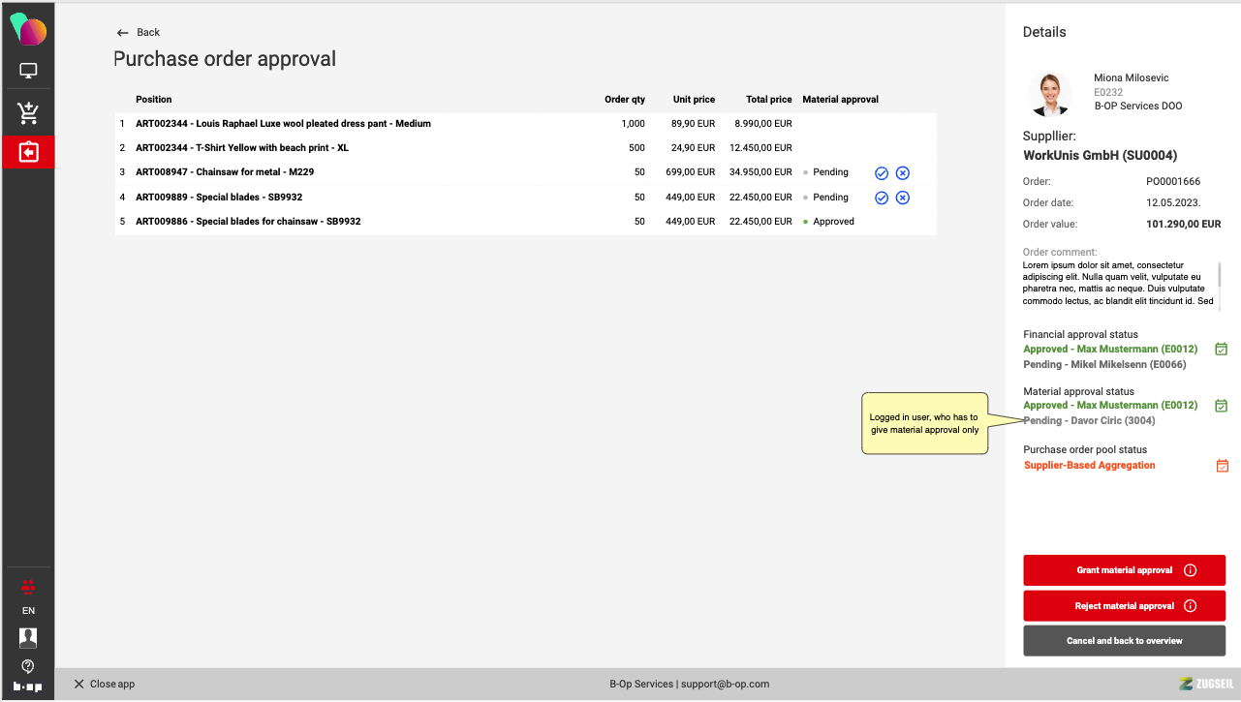The image size is (1241, 702).
Task: Open the material approval status calendar icon
Action: [x=1222, y=406]
